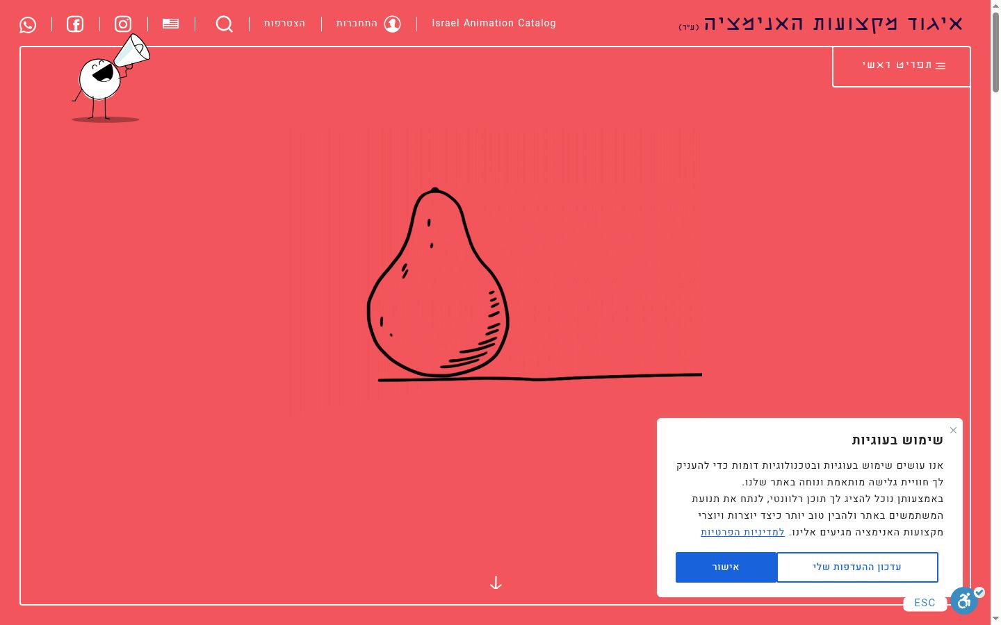The image size is (1001, 625).
Task: Click the עדכון ההעדפות שלי button
Action: pos(857,567)
